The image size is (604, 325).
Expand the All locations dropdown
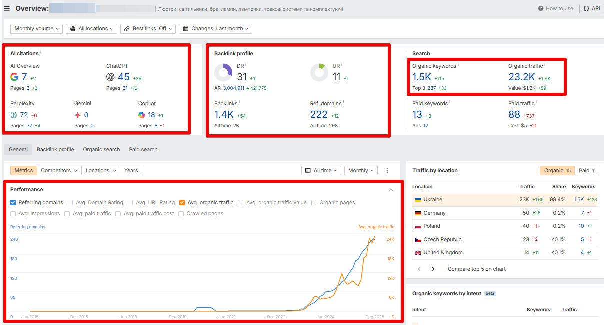93,29
